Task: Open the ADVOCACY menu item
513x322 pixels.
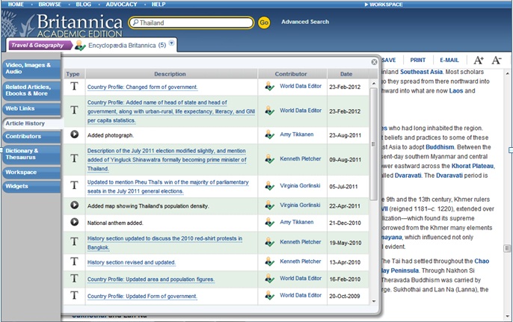Action: [x=121, y=4]
